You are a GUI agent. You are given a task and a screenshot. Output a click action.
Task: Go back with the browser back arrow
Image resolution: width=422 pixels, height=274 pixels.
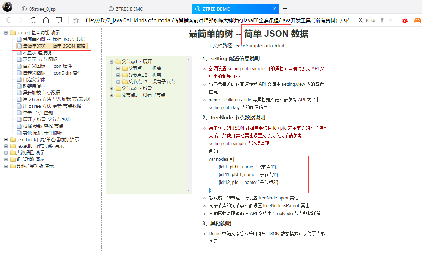pos(8,20)
